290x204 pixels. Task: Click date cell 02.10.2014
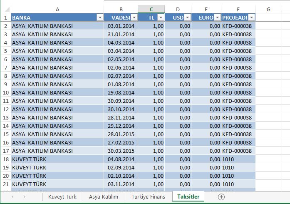click(x=121, y=176)
